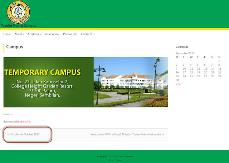Follow the permalink link
The image size is (229, 163).
coord(25,122)
